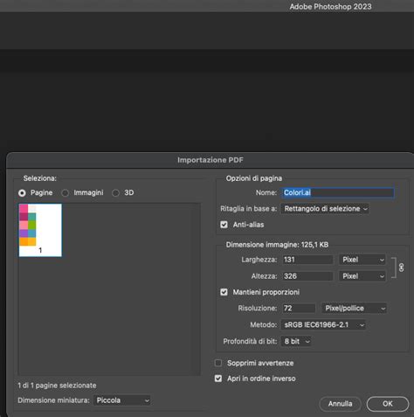This screenshot has height=417, width=414.
Task: Click the Importazione PDF dialog title
Action: [x=210, y=160]
